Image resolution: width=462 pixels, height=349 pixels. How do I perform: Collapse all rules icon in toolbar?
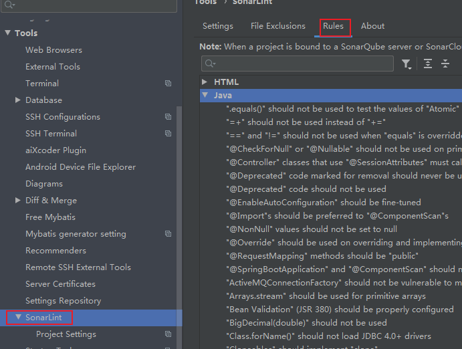[445, 64]
